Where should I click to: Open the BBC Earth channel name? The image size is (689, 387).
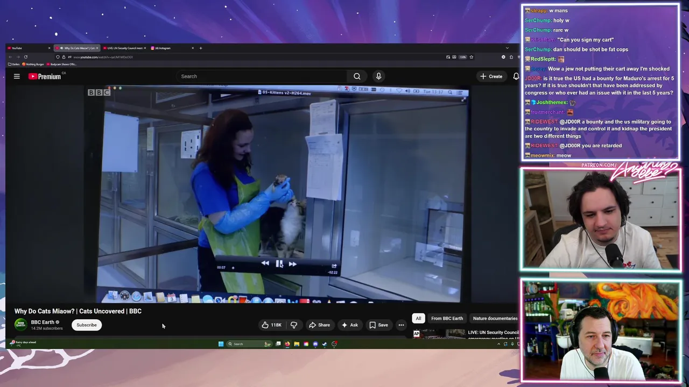pyautogui.click(x=43, y=322)
